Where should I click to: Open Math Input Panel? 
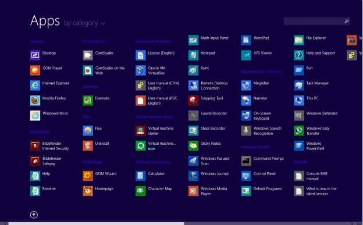[209, 40]
